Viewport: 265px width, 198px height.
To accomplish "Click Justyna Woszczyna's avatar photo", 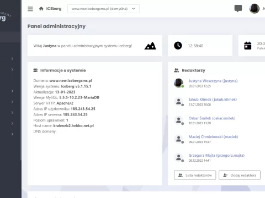I will tap(178, 82).
